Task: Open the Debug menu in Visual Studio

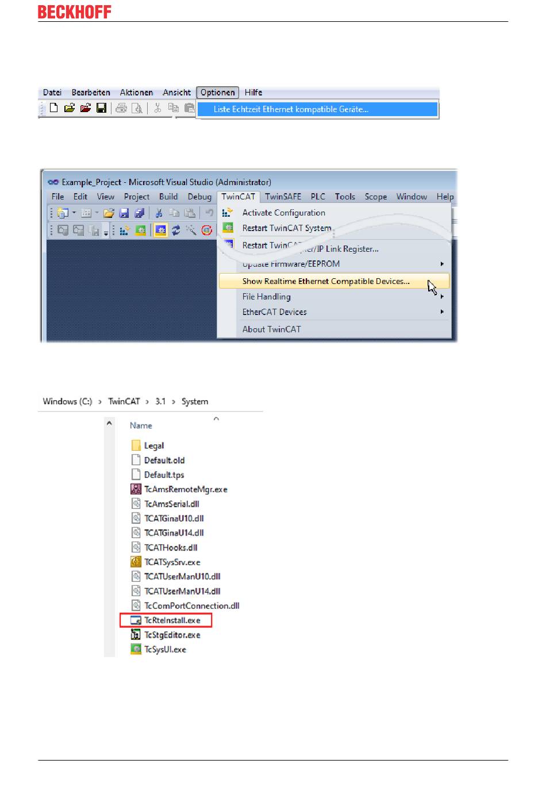Action: [x=199, y=197]
